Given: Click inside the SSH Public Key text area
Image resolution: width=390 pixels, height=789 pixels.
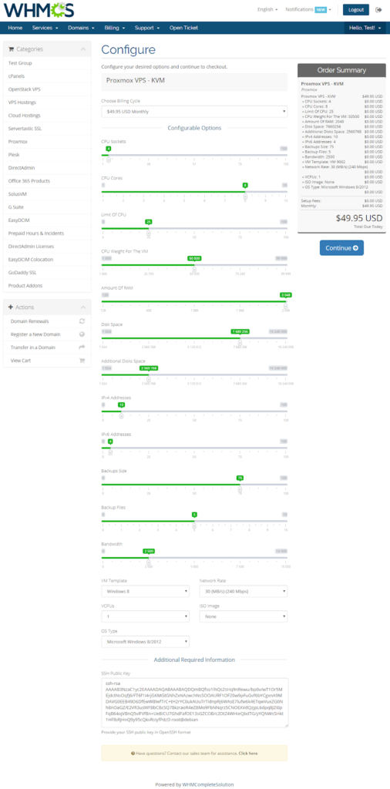Looking at the screenshot, I should coord(195,703).
